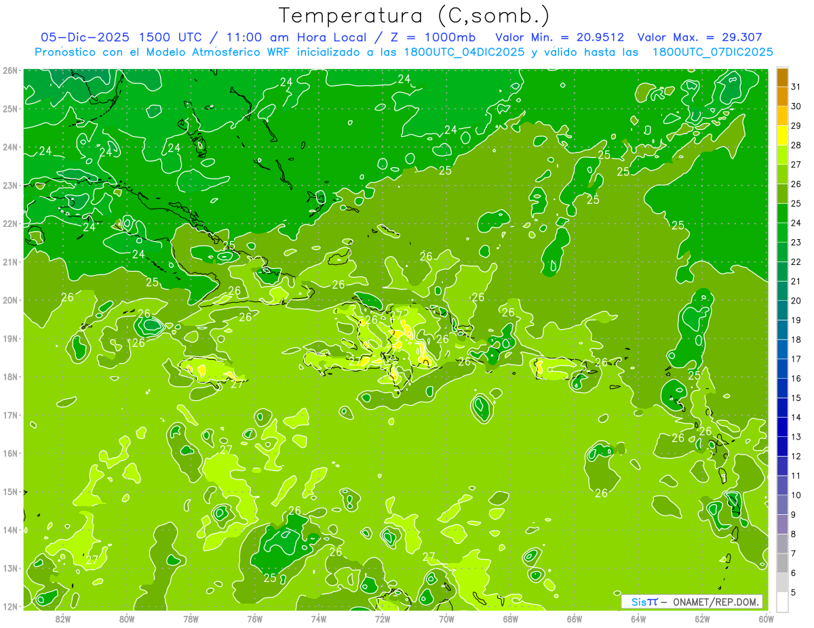Click the '12N' latitude axis label

(x=10, y=606)
